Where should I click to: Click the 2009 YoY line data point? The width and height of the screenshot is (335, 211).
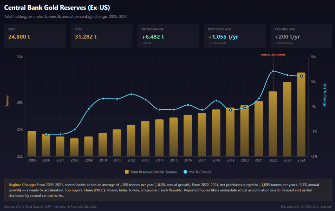pos(89,109)
